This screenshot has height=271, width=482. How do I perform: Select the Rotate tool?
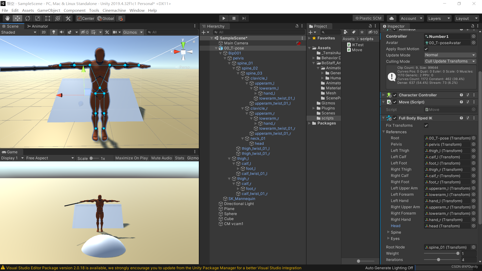click(x=28, y=18)
